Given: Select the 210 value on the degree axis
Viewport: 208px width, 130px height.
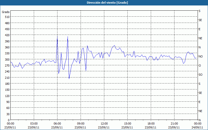Looking at the screenshot, I should 7,77.
